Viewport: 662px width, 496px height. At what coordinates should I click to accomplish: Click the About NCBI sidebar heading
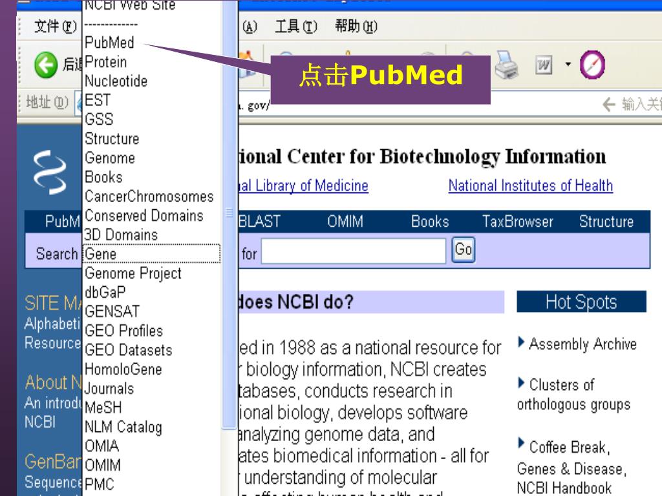tap(53, 382)
